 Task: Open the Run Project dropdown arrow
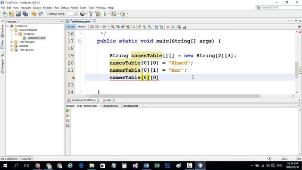click(109, 14)
